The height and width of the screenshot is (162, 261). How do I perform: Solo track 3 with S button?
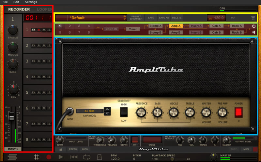tap(49, 61)
